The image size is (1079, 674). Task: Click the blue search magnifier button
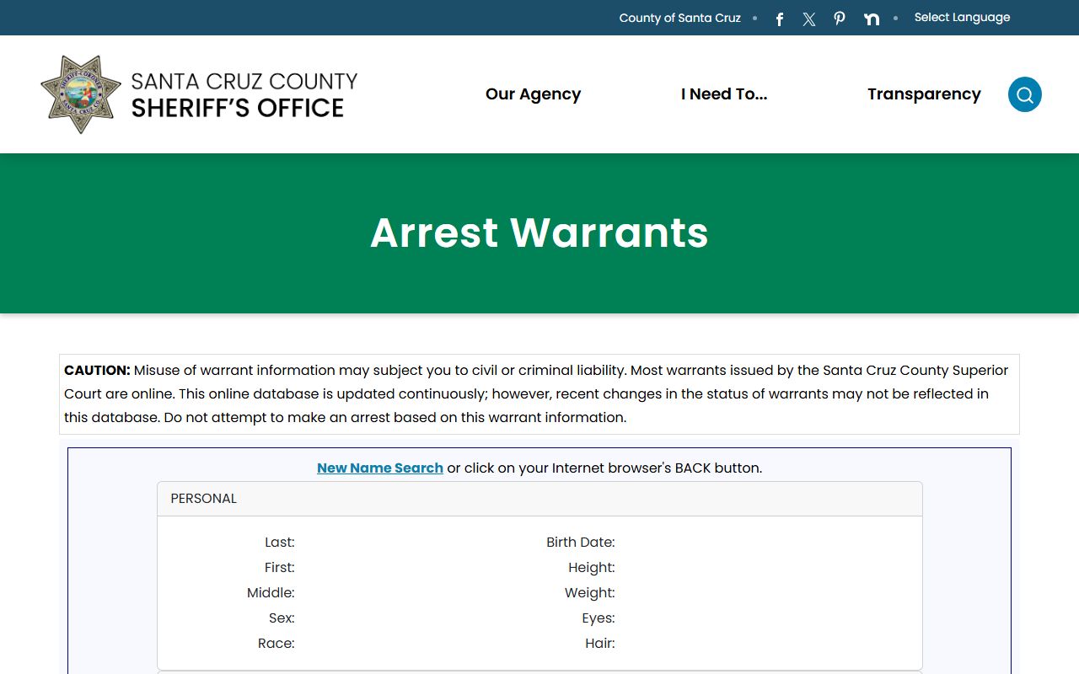coord(1025,94)
